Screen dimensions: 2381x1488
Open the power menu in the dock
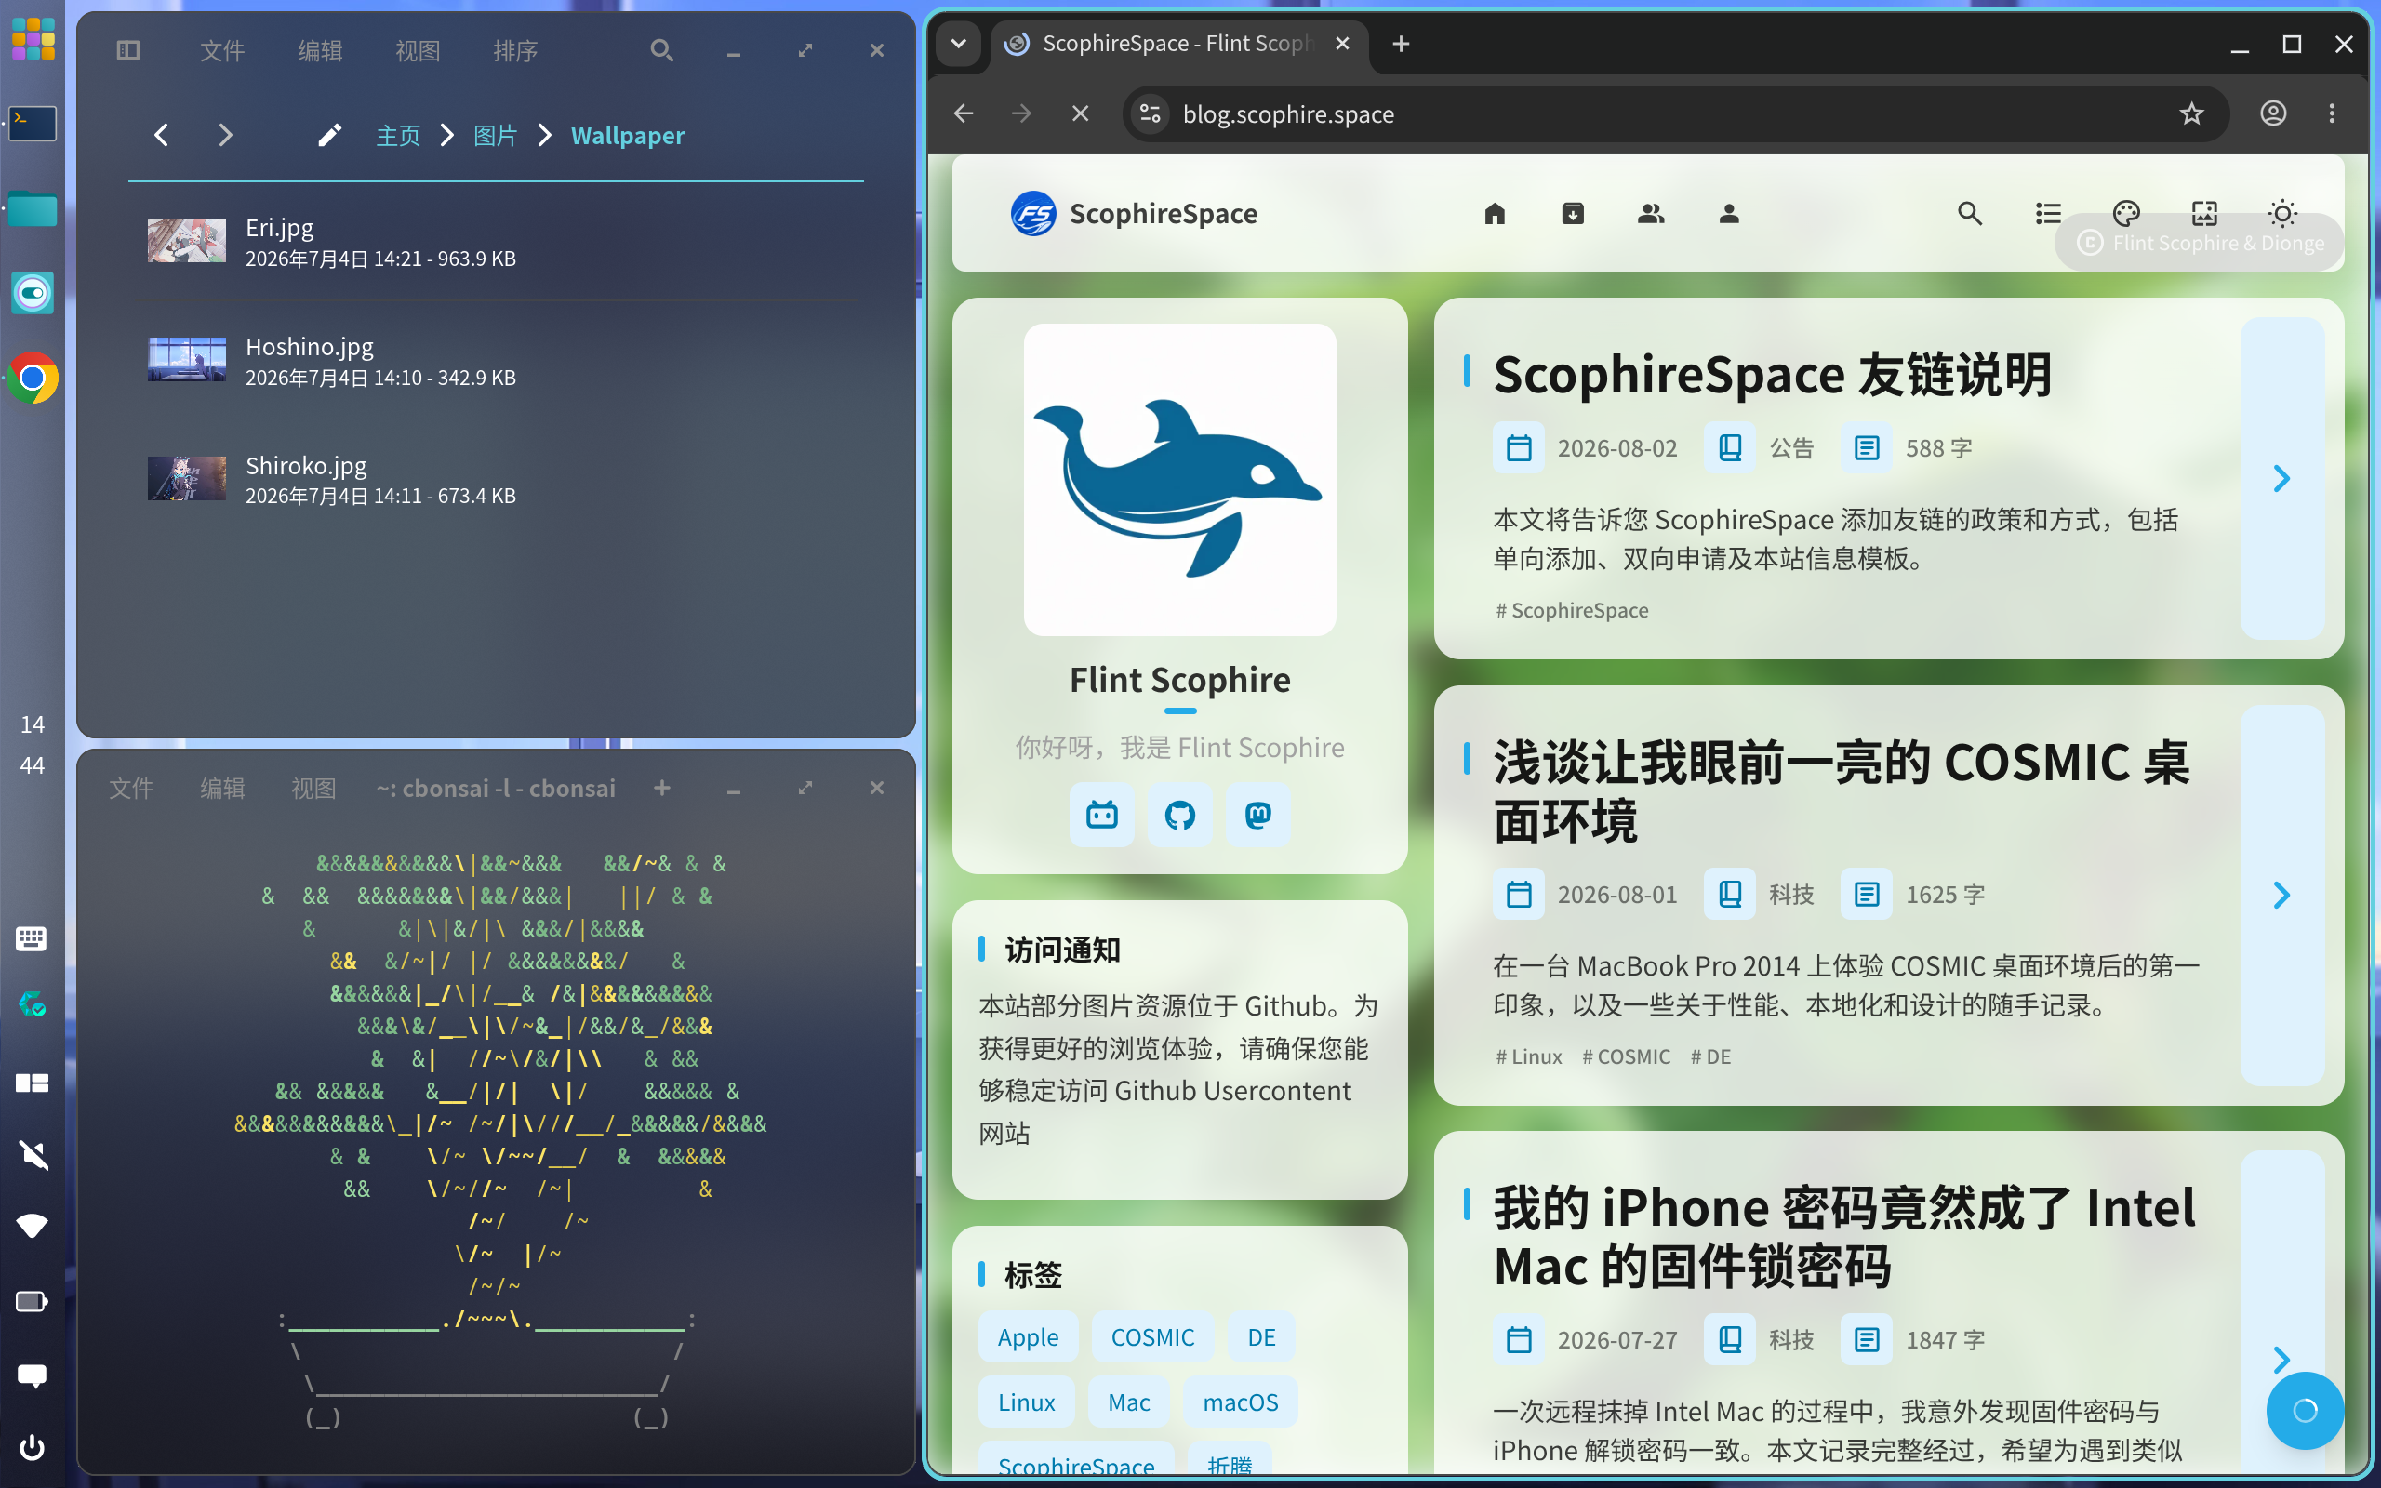33,1448
